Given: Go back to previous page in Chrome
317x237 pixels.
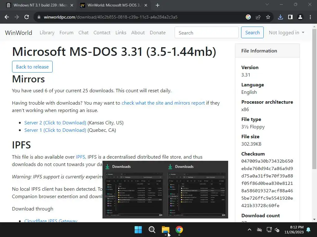Looking at the screenshot, I should (x=7, y=17).
